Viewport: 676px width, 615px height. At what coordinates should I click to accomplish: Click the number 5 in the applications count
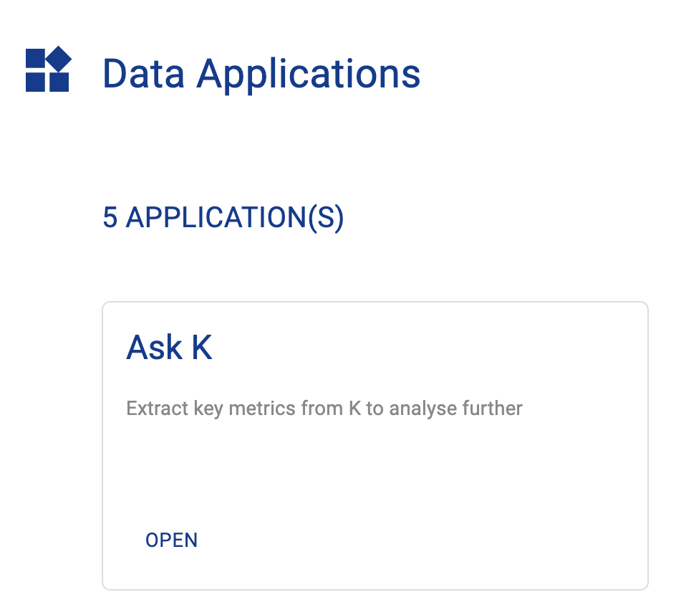110,218
